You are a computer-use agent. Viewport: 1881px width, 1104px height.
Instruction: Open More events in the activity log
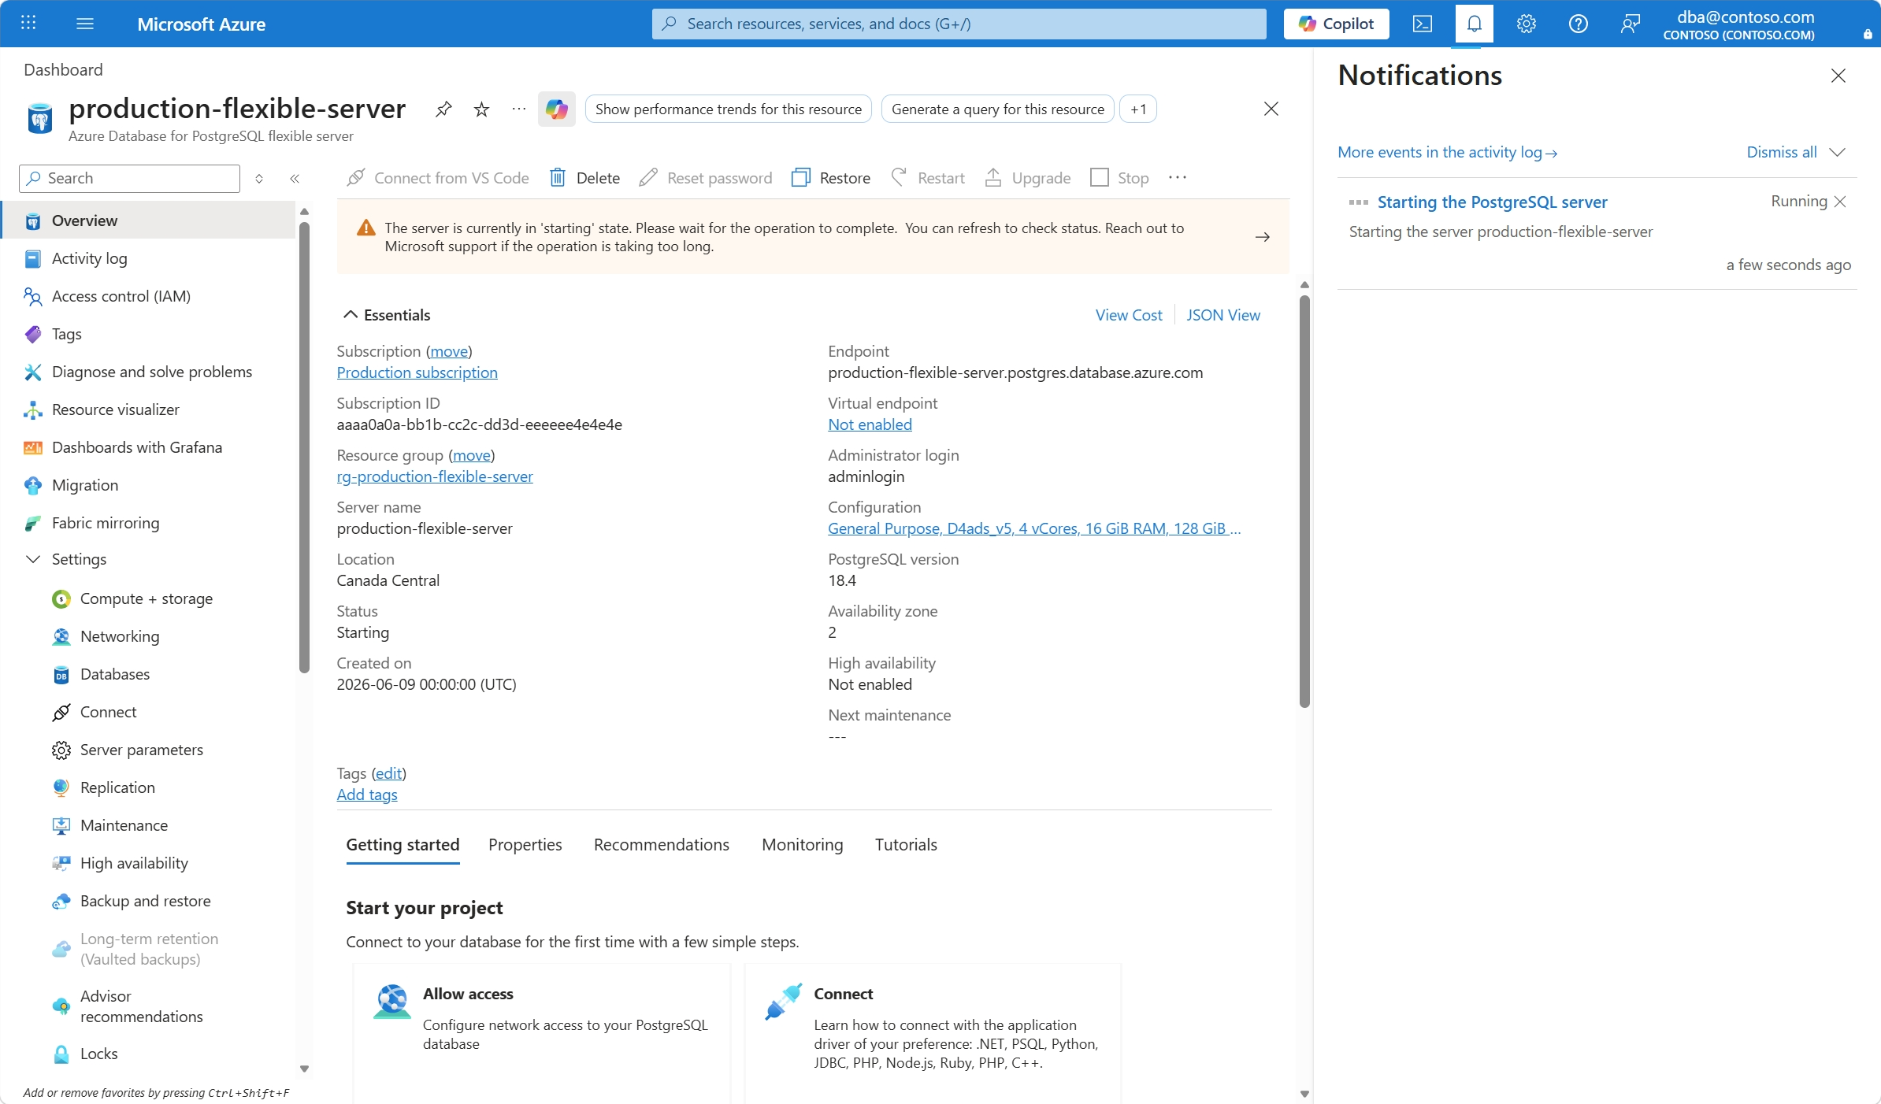click(x=1447, y=152)
